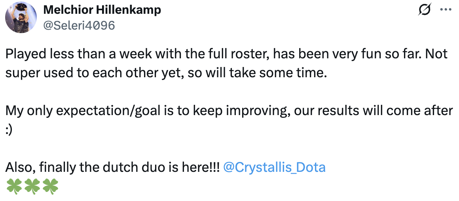Click the "My only expectation/goal" sentence
Screen dimensions: 459x201
coord(229,112)
